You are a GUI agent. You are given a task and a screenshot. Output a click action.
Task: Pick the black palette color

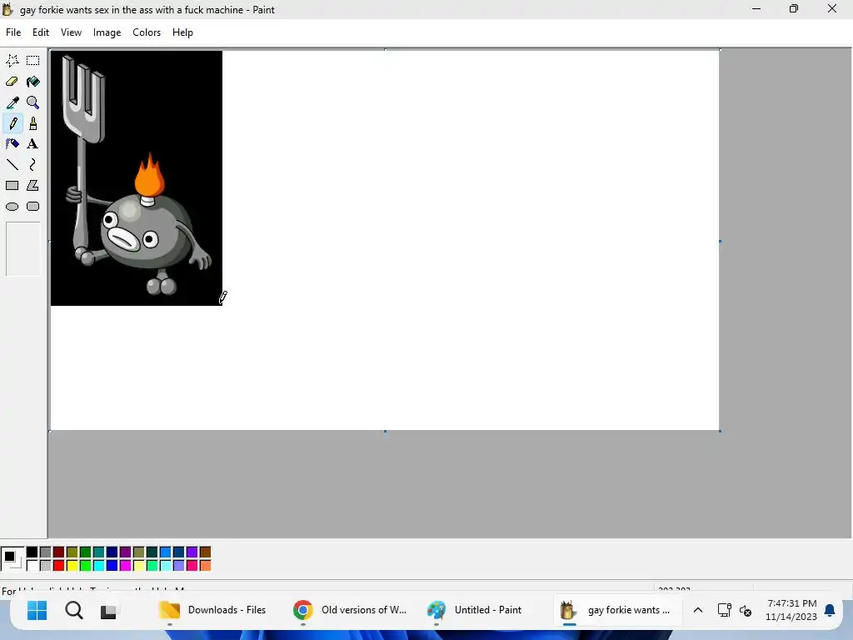[32, 552]
